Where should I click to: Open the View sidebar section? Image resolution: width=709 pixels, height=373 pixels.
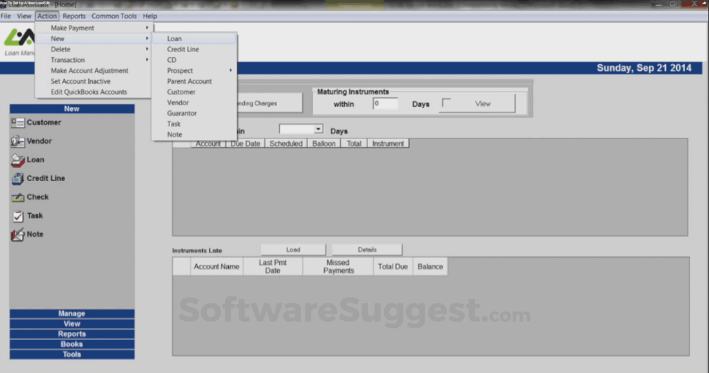point(72,324)
